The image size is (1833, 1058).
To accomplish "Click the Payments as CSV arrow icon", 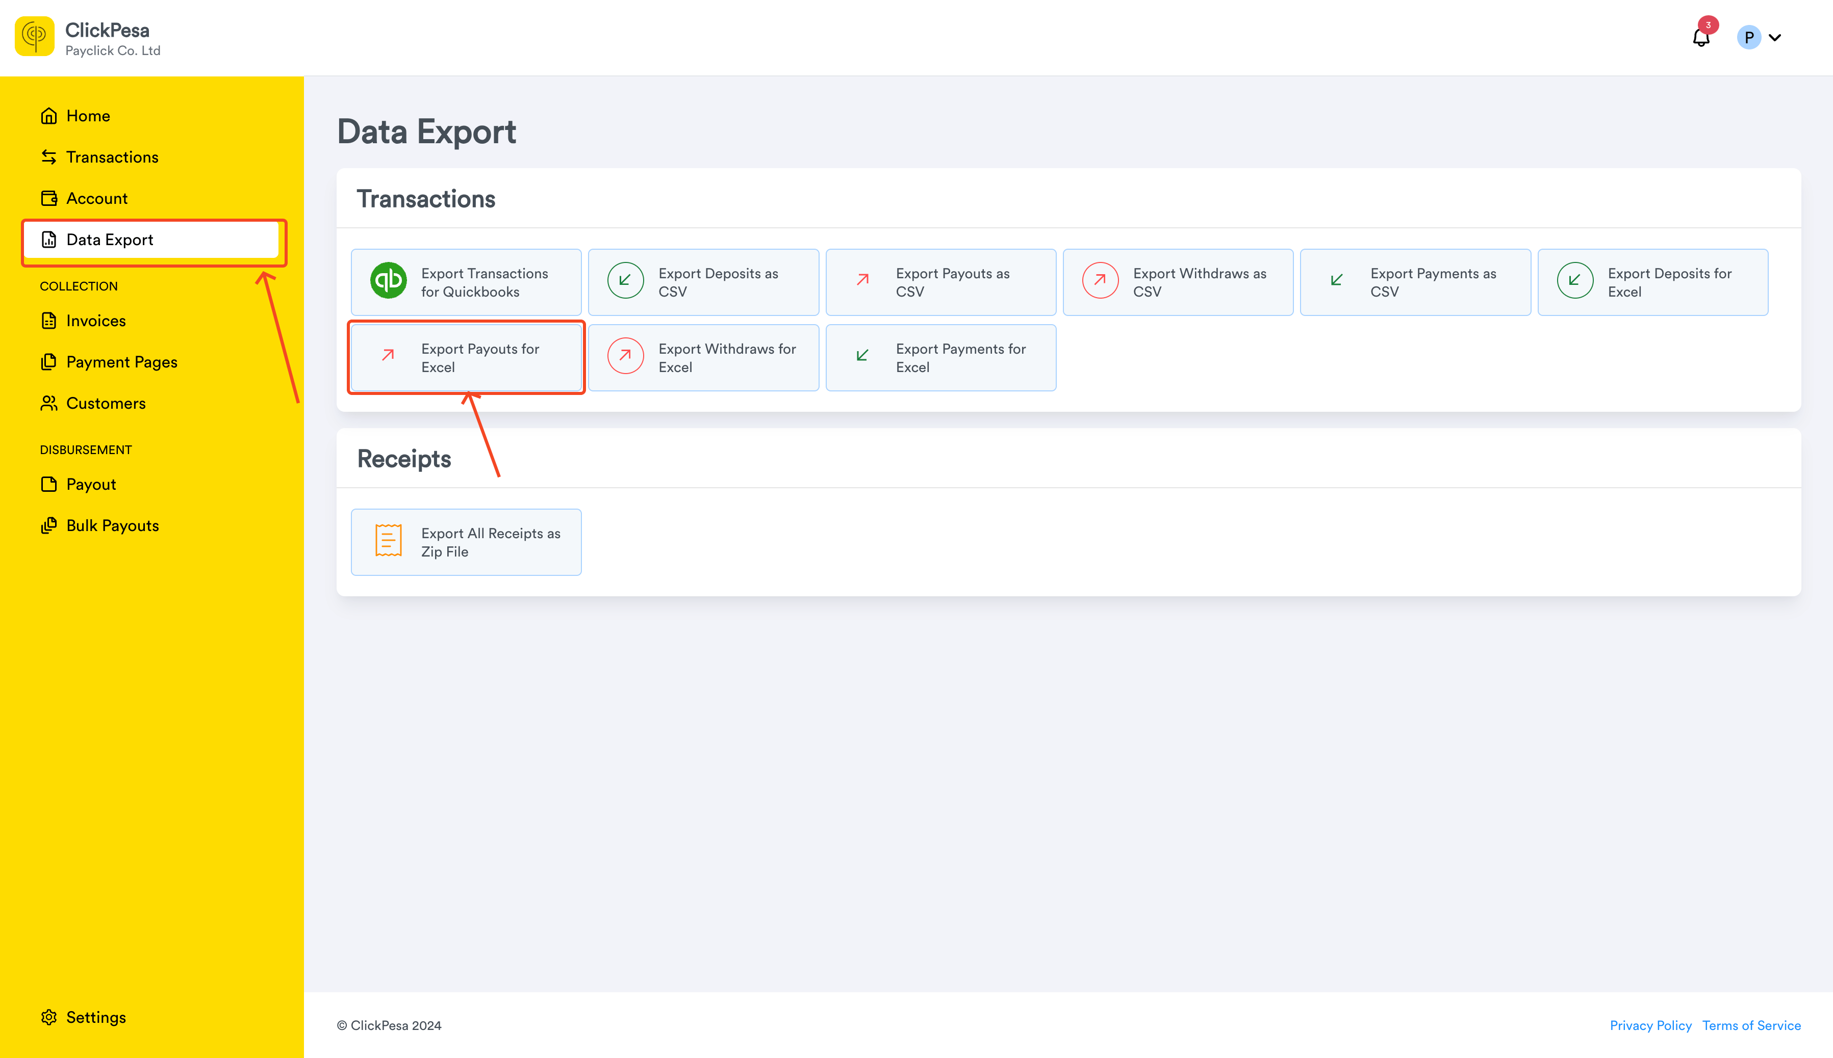I will click(1336, 280).
